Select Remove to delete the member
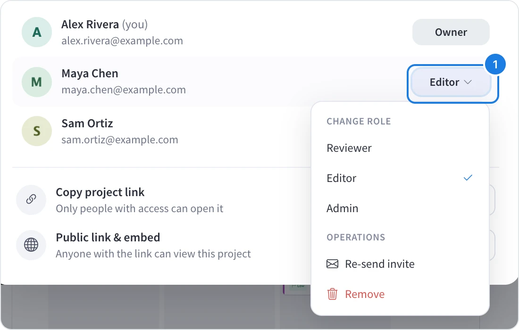The height and width of the screenshot is (330, 519). (400, 294)
